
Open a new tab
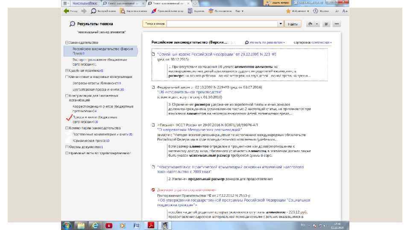point(195,3)
